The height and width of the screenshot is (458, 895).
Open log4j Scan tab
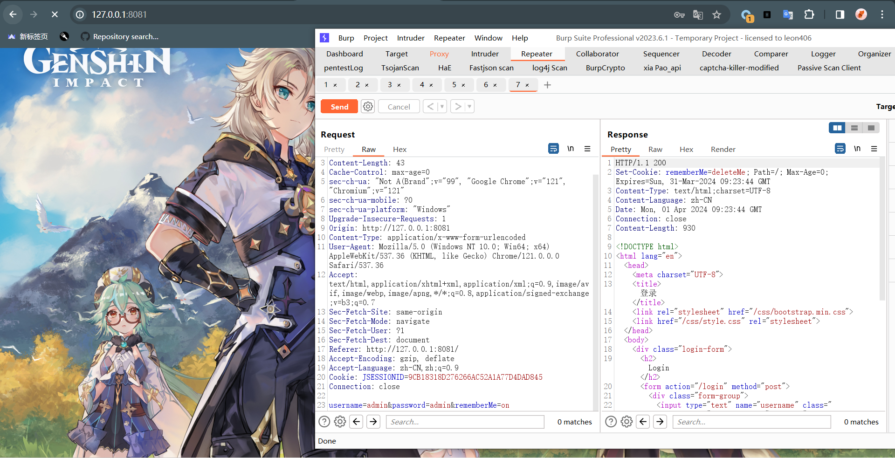click(x=550, y=68)
